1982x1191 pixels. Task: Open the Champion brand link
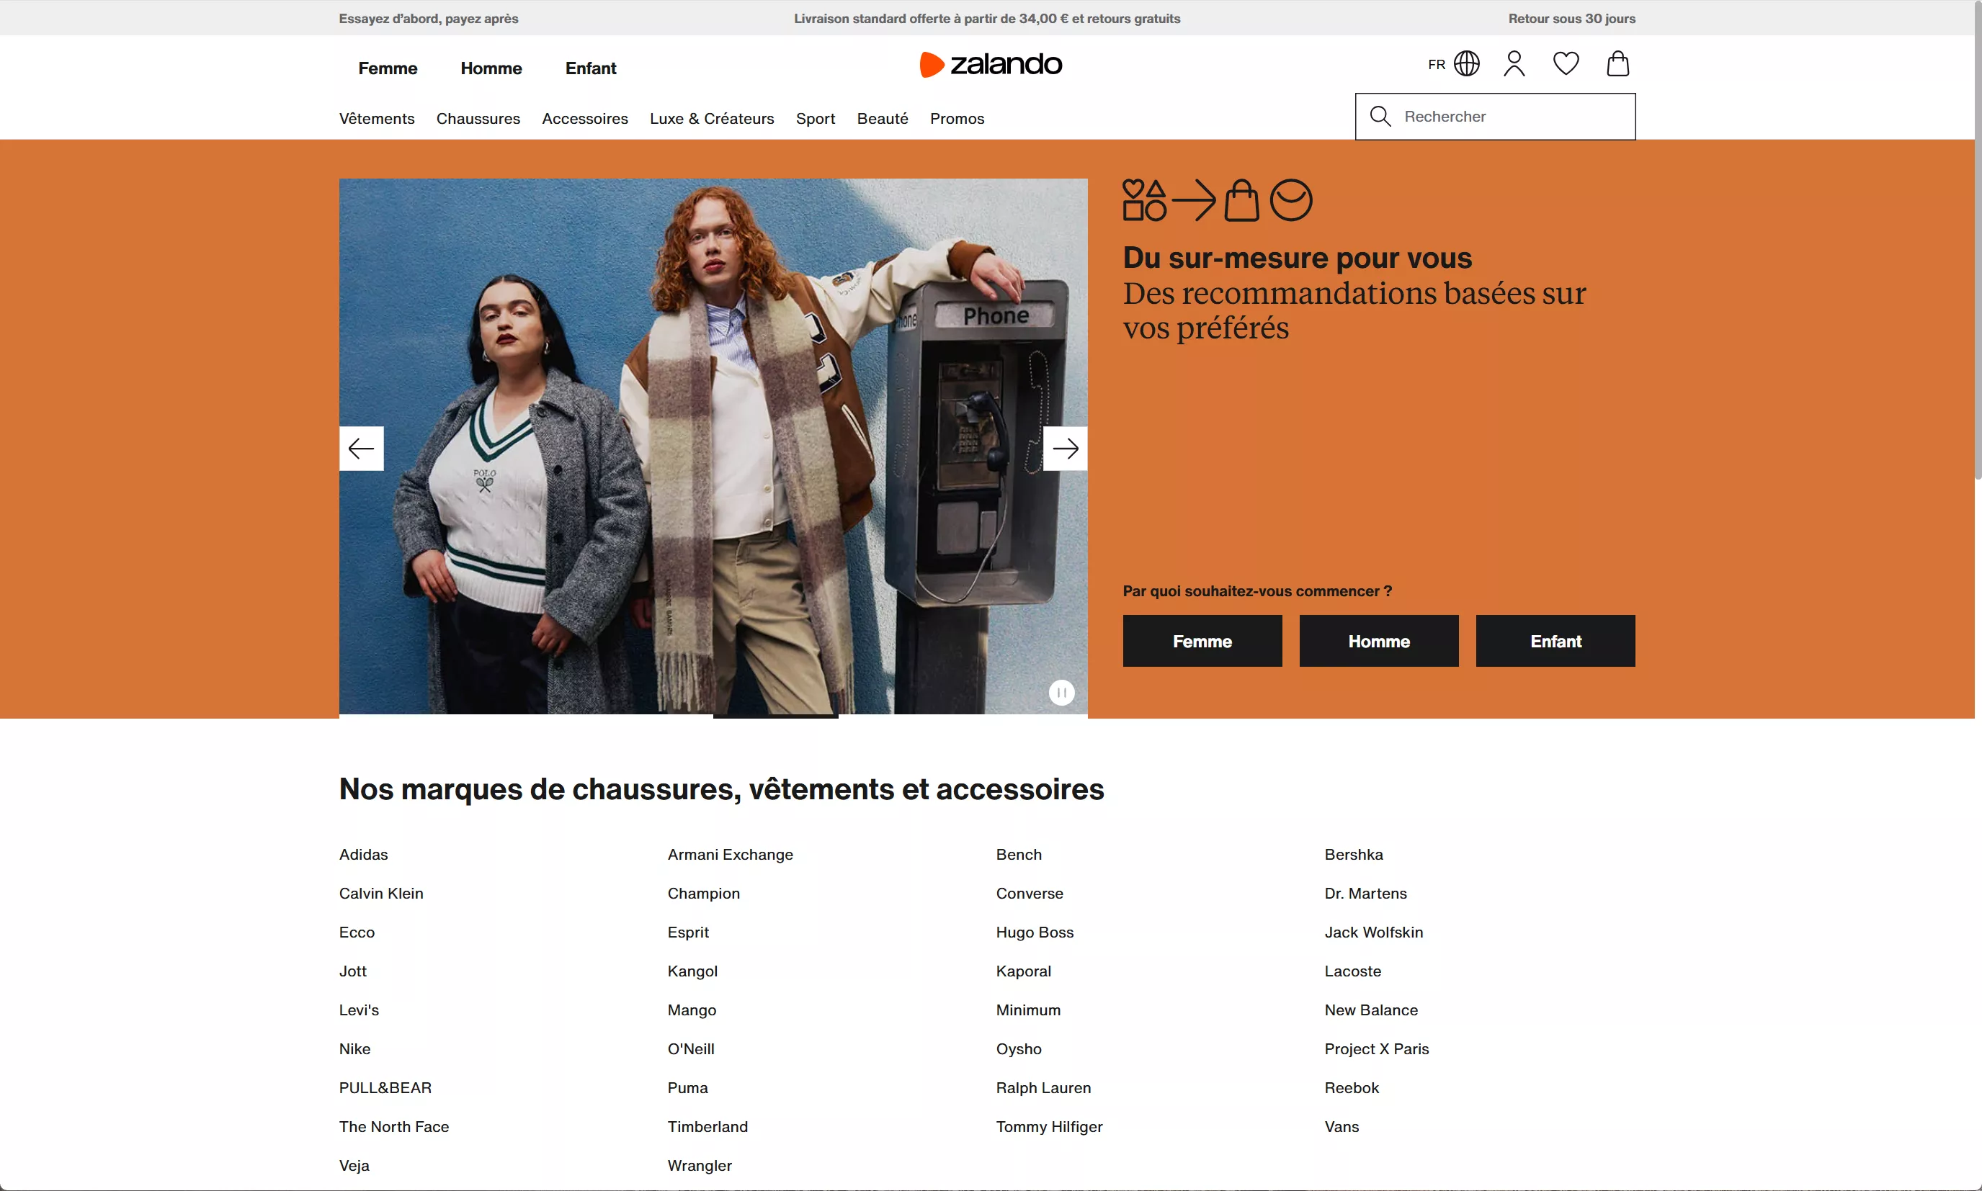click(x=704, y=893)
